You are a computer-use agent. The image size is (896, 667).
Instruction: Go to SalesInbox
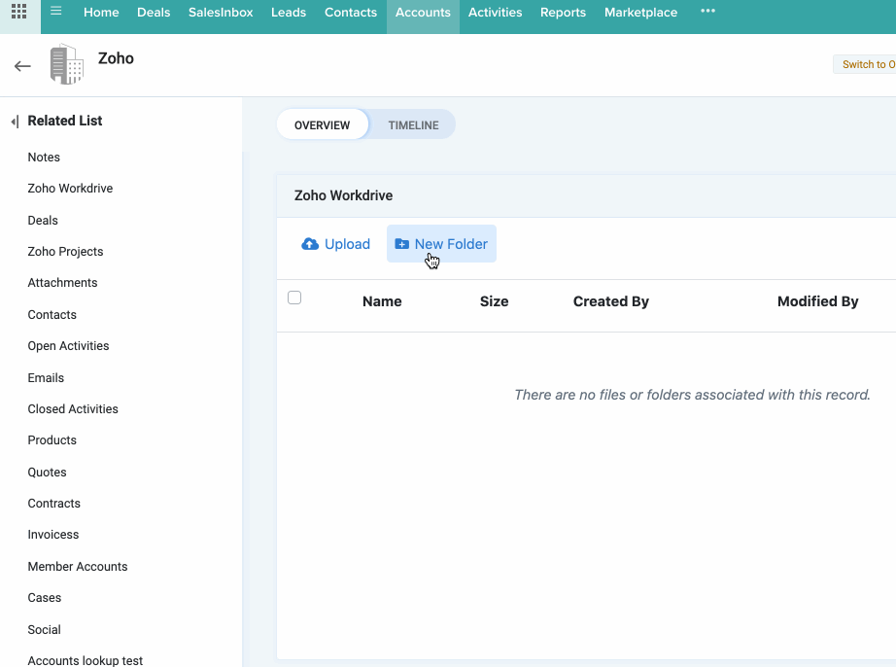pos(221,12)
